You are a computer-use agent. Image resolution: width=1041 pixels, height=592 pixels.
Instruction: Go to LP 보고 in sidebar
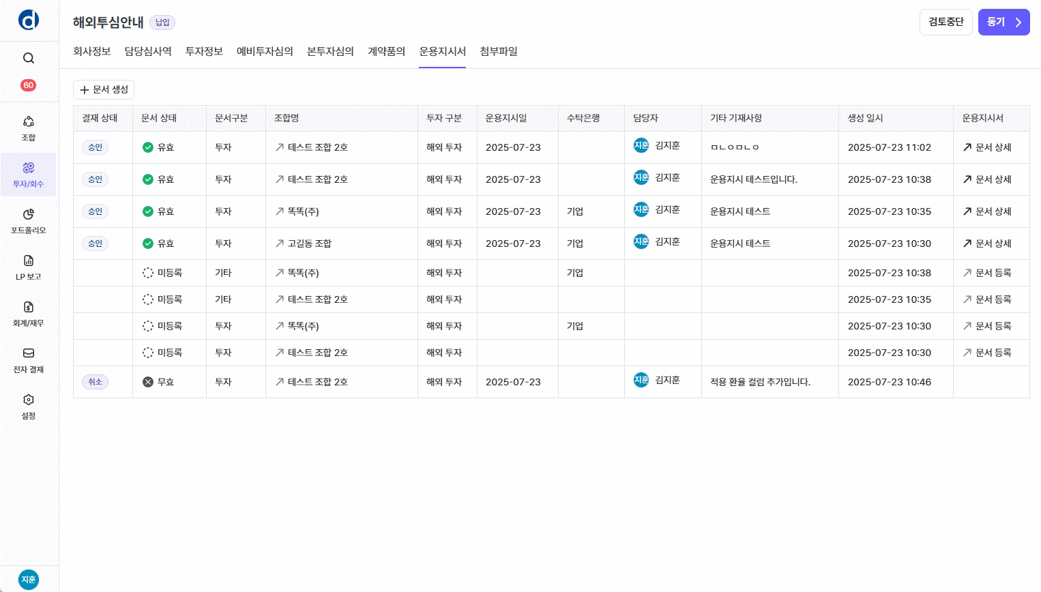click(x=29, y=267)
